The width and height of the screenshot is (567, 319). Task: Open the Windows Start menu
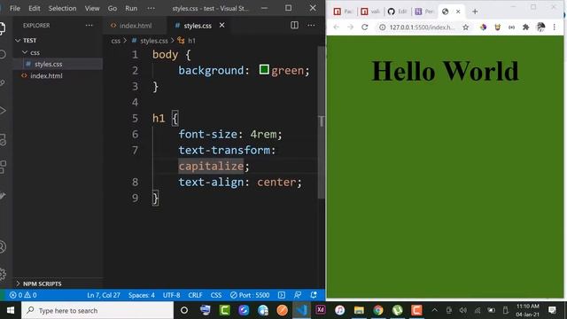coord(10,310)
